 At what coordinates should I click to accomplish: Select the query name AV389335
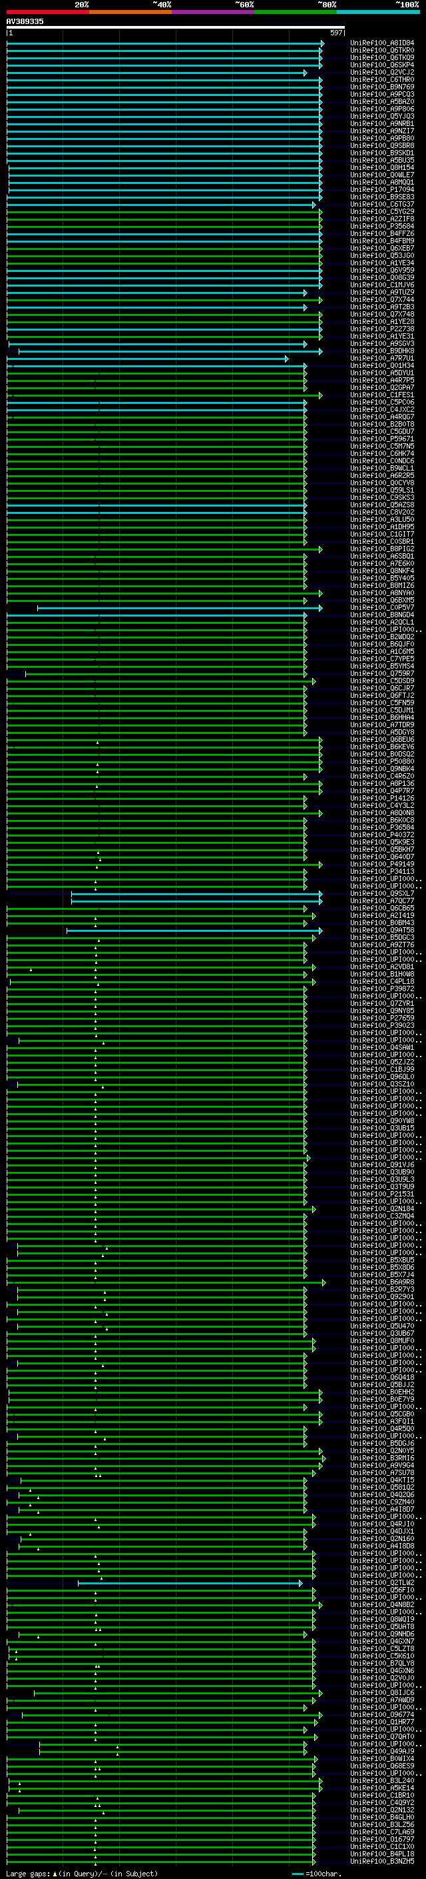click(25, 21)
